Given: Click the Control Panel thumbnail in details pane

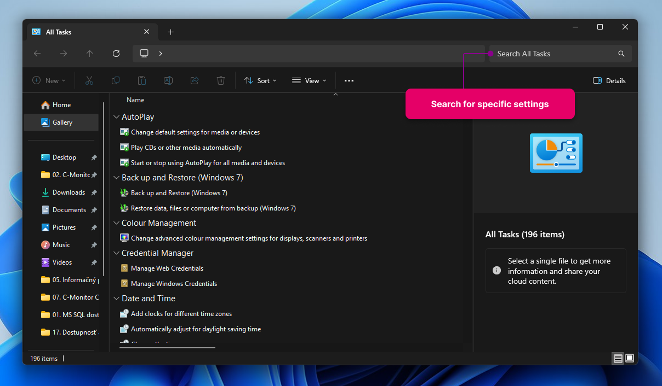Looking at the screenshot, I should (x=556, y=153).
